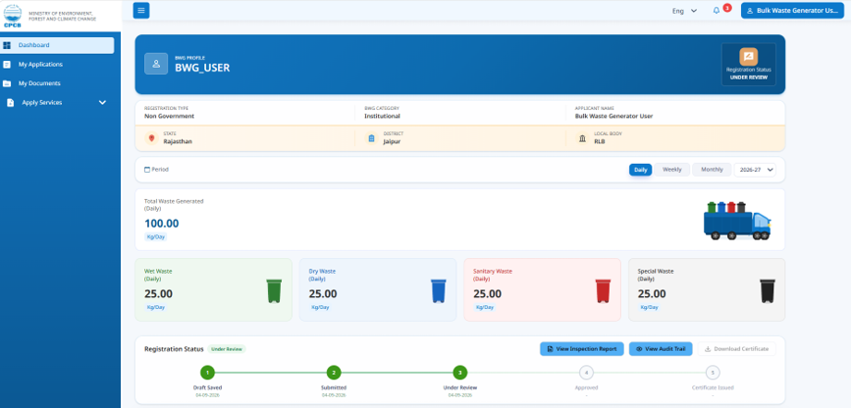Open Apply Services menu item

57,103
